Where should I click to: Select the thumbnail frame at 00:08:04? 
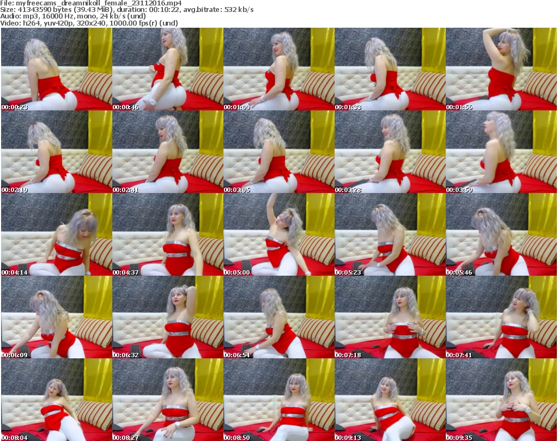click(57, 400)
